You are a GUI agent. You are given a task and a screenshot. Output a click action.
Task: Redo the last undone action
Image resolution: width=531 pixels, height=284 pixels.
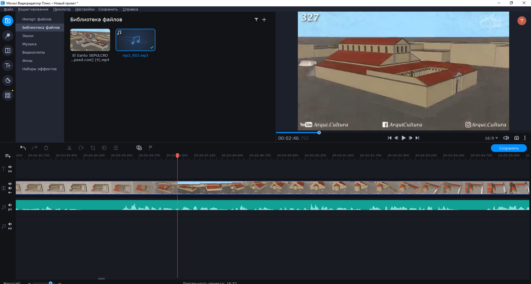35,148
